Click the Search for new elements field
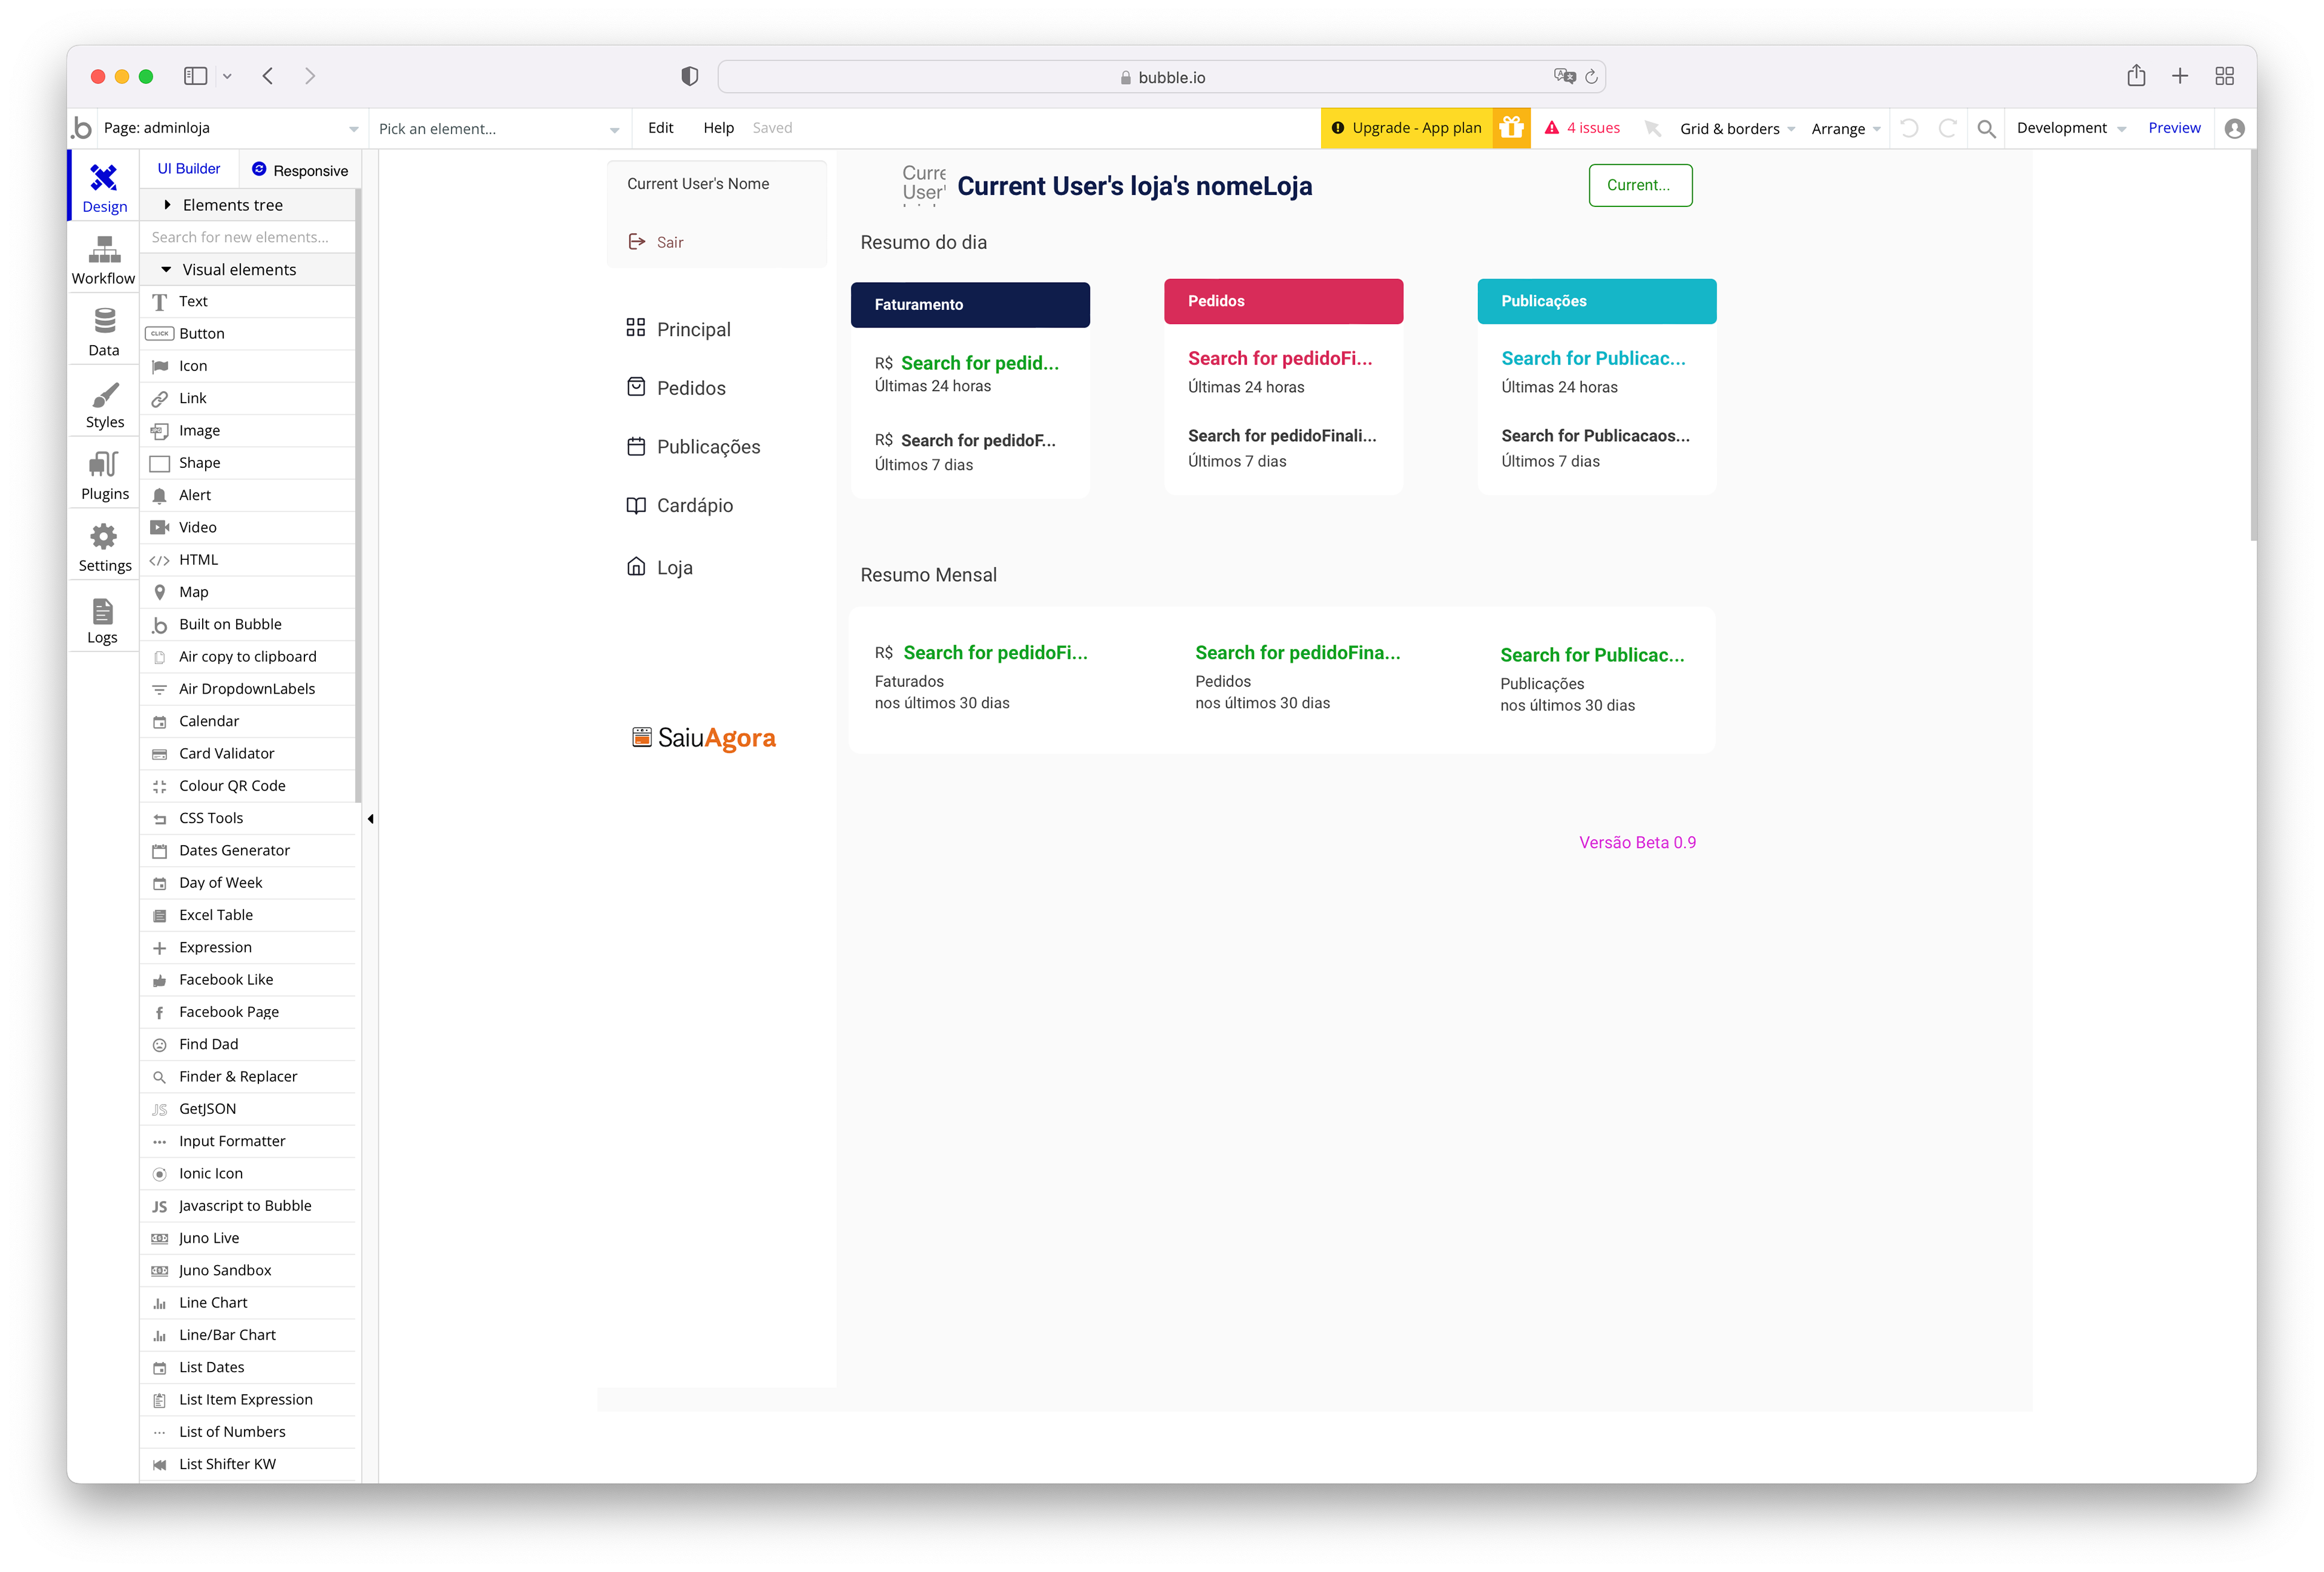2324x1572 pixels. pyautogui.click(x=248, y=237)
